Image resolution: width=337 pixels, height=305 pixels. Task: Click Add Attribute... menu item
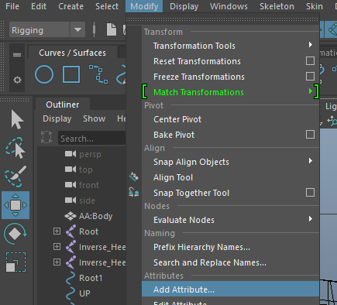pyautogui.click(x=230, y=290)
